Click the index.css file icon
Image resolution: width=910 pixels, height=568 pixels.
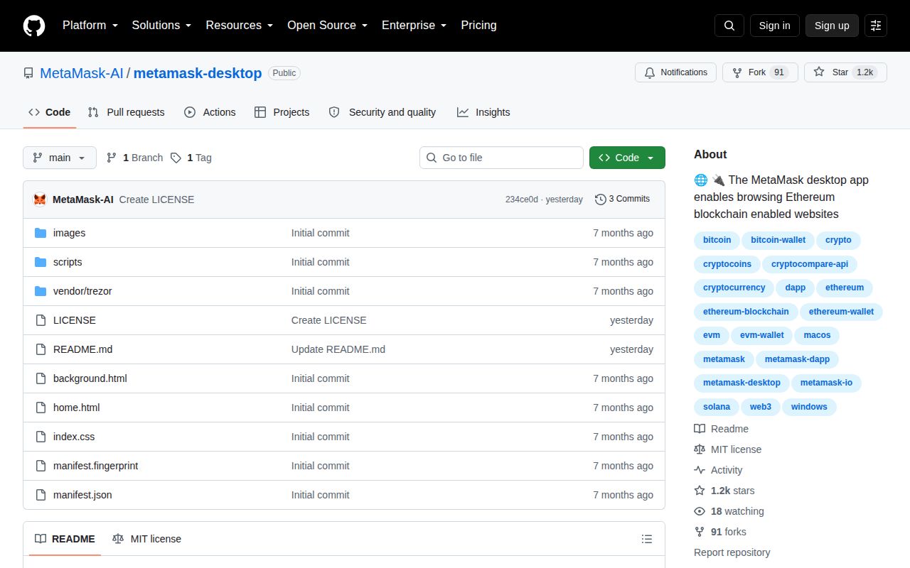point(41,437)
